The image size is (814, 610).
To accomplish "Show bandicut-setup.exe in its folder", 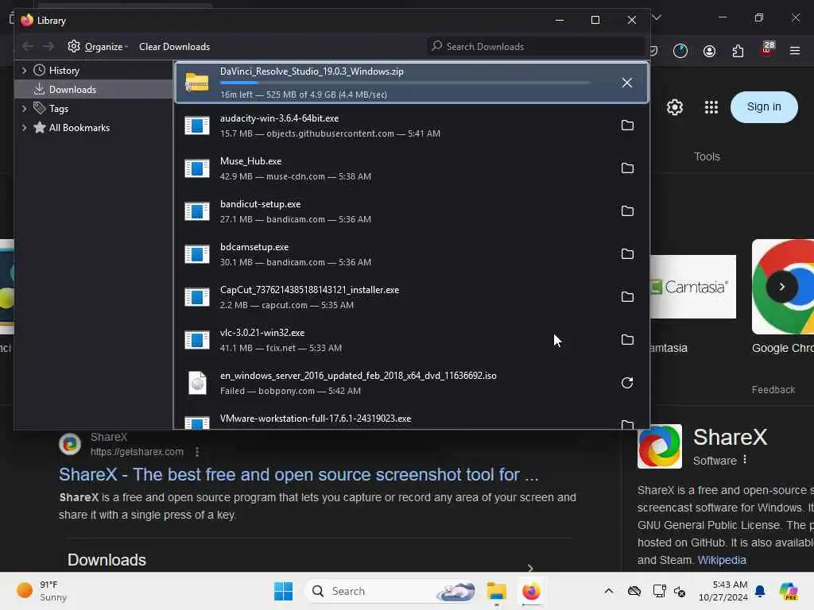I will click(627, 211).
